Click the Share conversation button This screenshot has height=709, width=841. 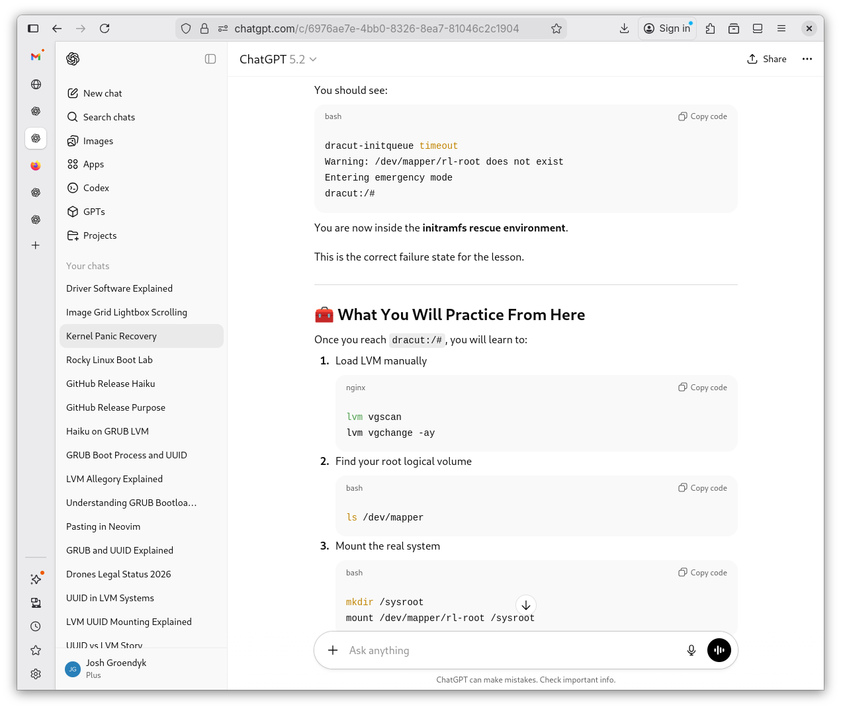click(767, 59)
